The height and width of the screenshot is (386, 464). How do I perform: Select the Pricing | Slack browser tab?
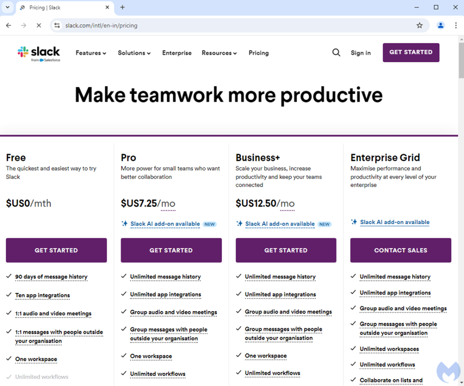click(x=65, y=7)
